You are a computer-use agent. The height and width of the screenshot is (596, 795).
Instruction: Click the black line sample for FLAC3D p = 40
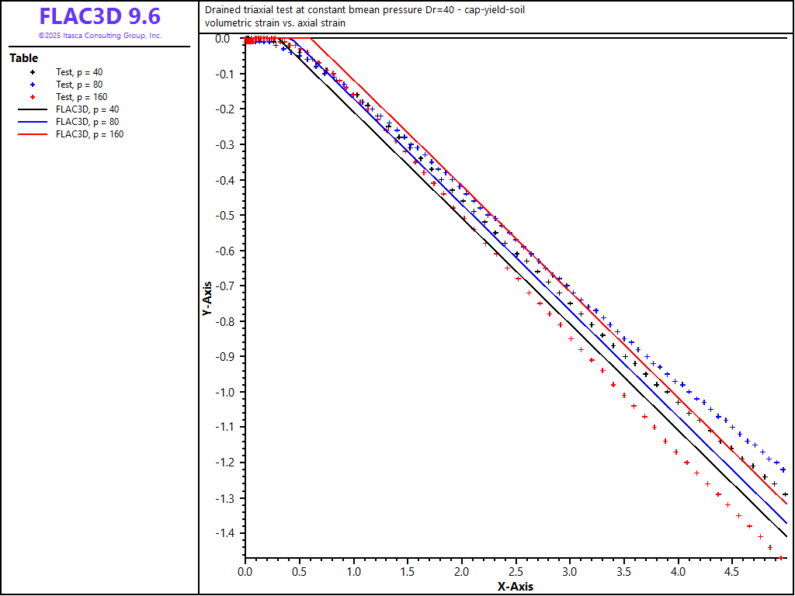tap(32, 109)
